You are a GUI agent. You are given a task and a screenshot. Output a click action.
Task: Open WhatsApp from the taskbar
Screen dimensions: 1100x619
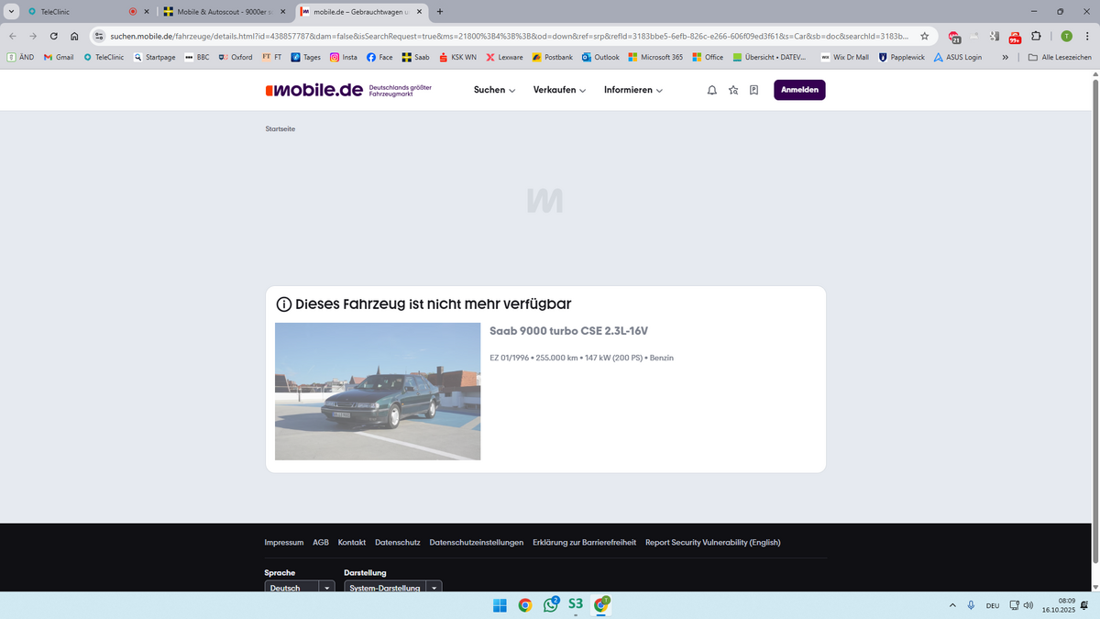[x=551, y=604]
